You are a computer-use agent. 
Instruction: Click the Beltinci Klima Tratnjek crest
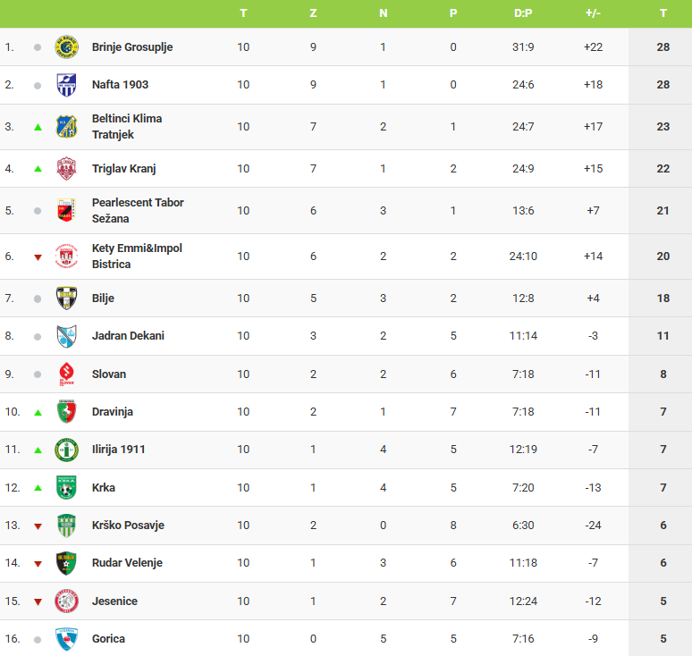click(66, 126)
